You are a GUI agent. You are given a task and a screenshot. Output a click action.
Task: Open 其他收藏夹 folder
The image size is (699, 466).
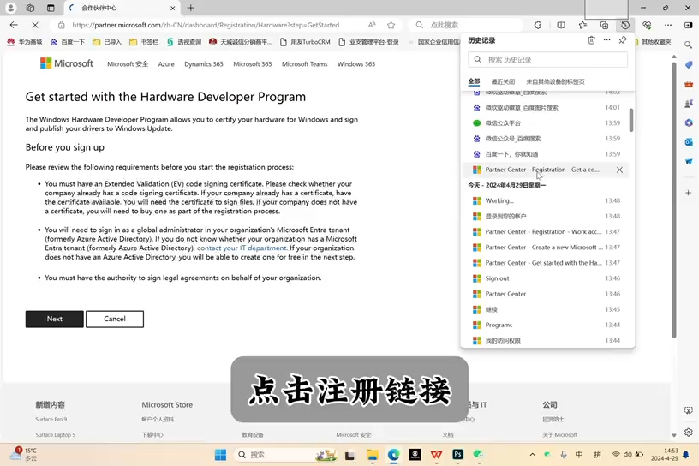tap(653, 42)
